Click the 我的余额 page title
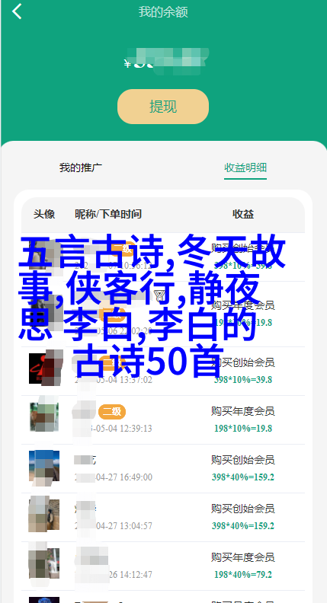Screen dimensions: 327x603 [163, 12]
